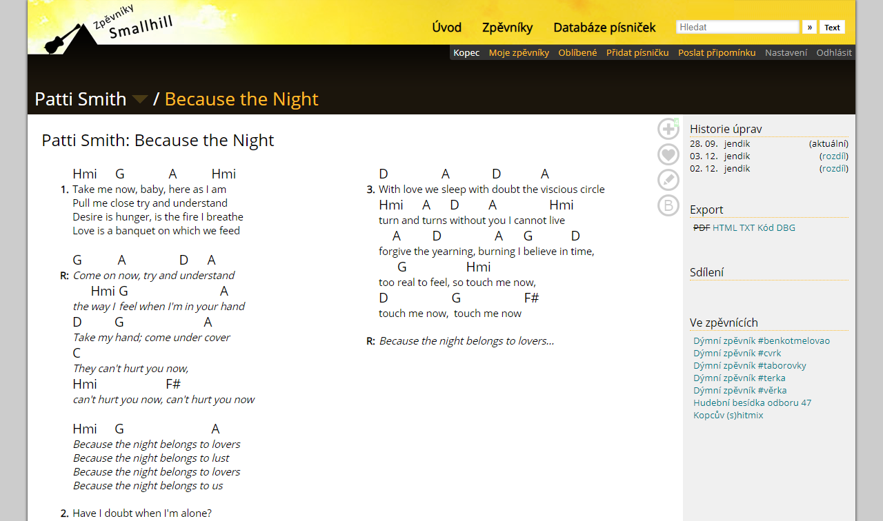This screenshot has width=883, height=521.
Task: Click in the Hledat search field
Action: (737, 27)
